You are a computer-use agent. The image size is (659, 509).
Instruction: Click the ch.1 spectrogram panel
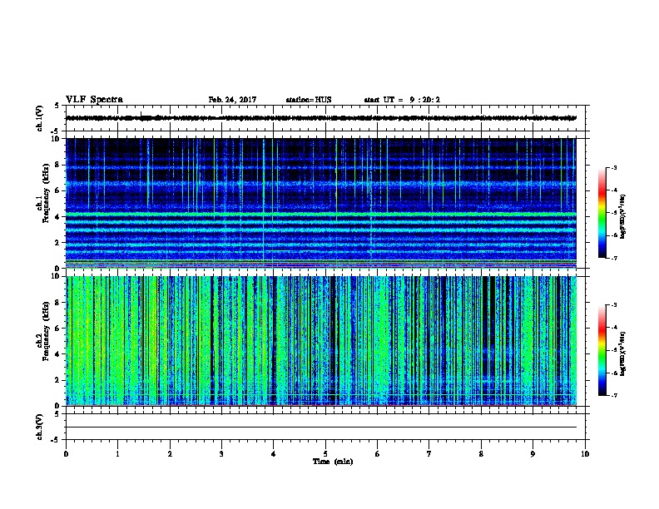321,203
